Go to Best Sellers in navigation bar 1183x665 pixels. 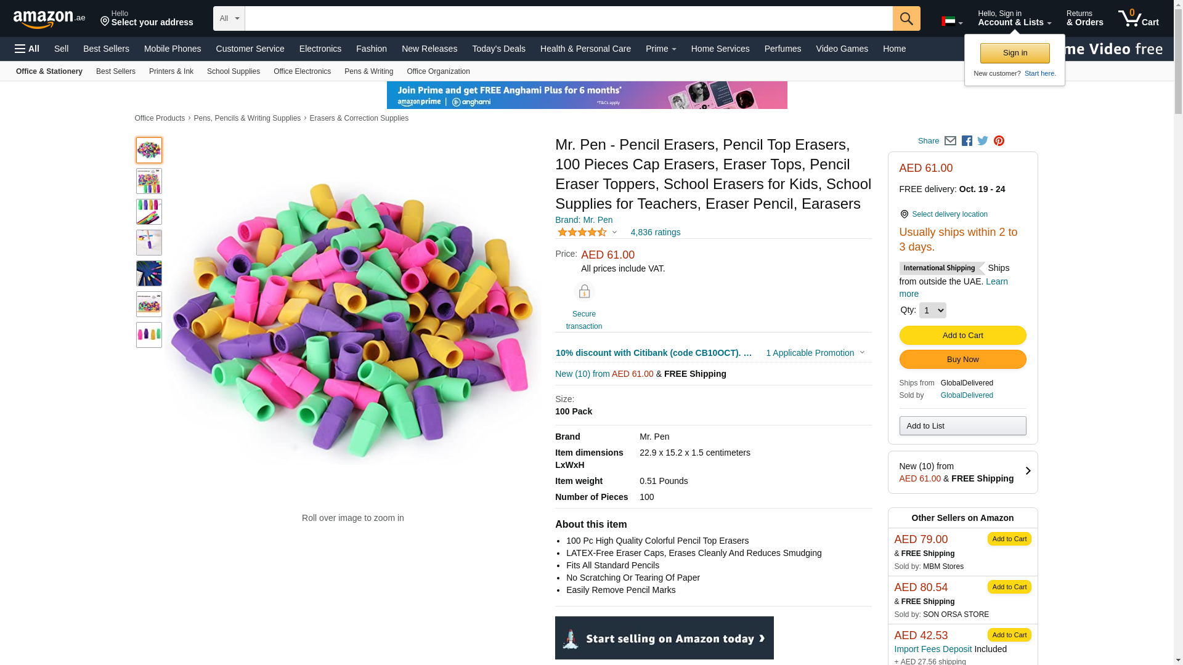pos(106,49)
